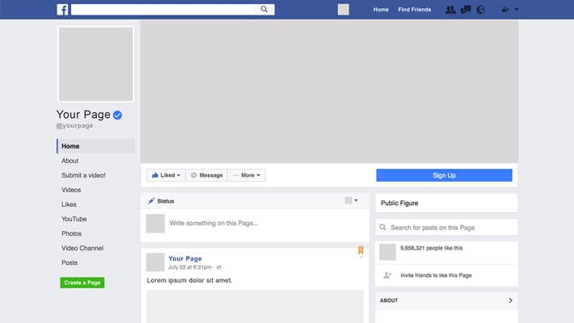The height and width of the screenshot is (323, 574).
Task: Click the post image placeholder
Action: pyautogui.click(x=255, y=307)
